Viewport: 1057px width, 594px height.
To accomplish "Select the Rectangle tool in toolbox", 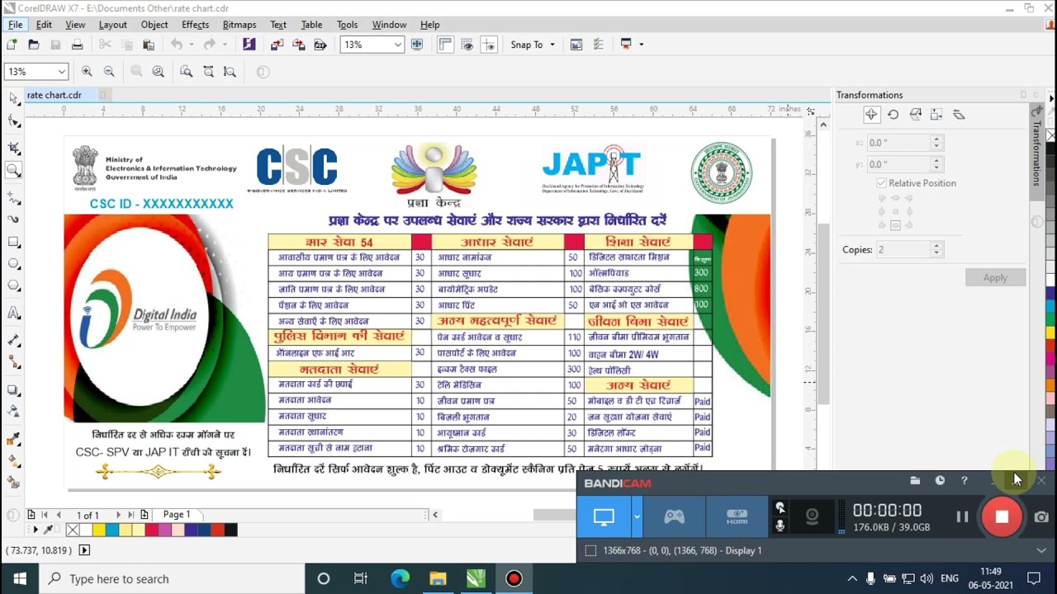I will point(13,243).
